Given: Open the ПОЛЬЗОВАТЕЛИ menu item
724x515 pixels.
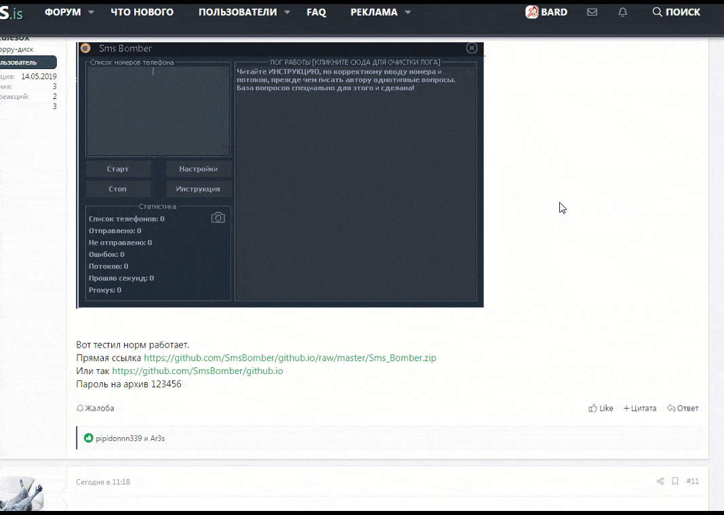Looking at the screenshot, I should point(237,12).
